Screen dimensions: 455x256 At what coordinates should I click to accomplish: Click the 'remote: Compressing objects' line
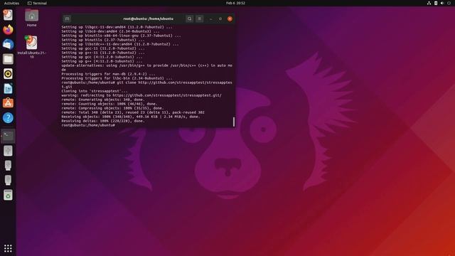[112, 108]
